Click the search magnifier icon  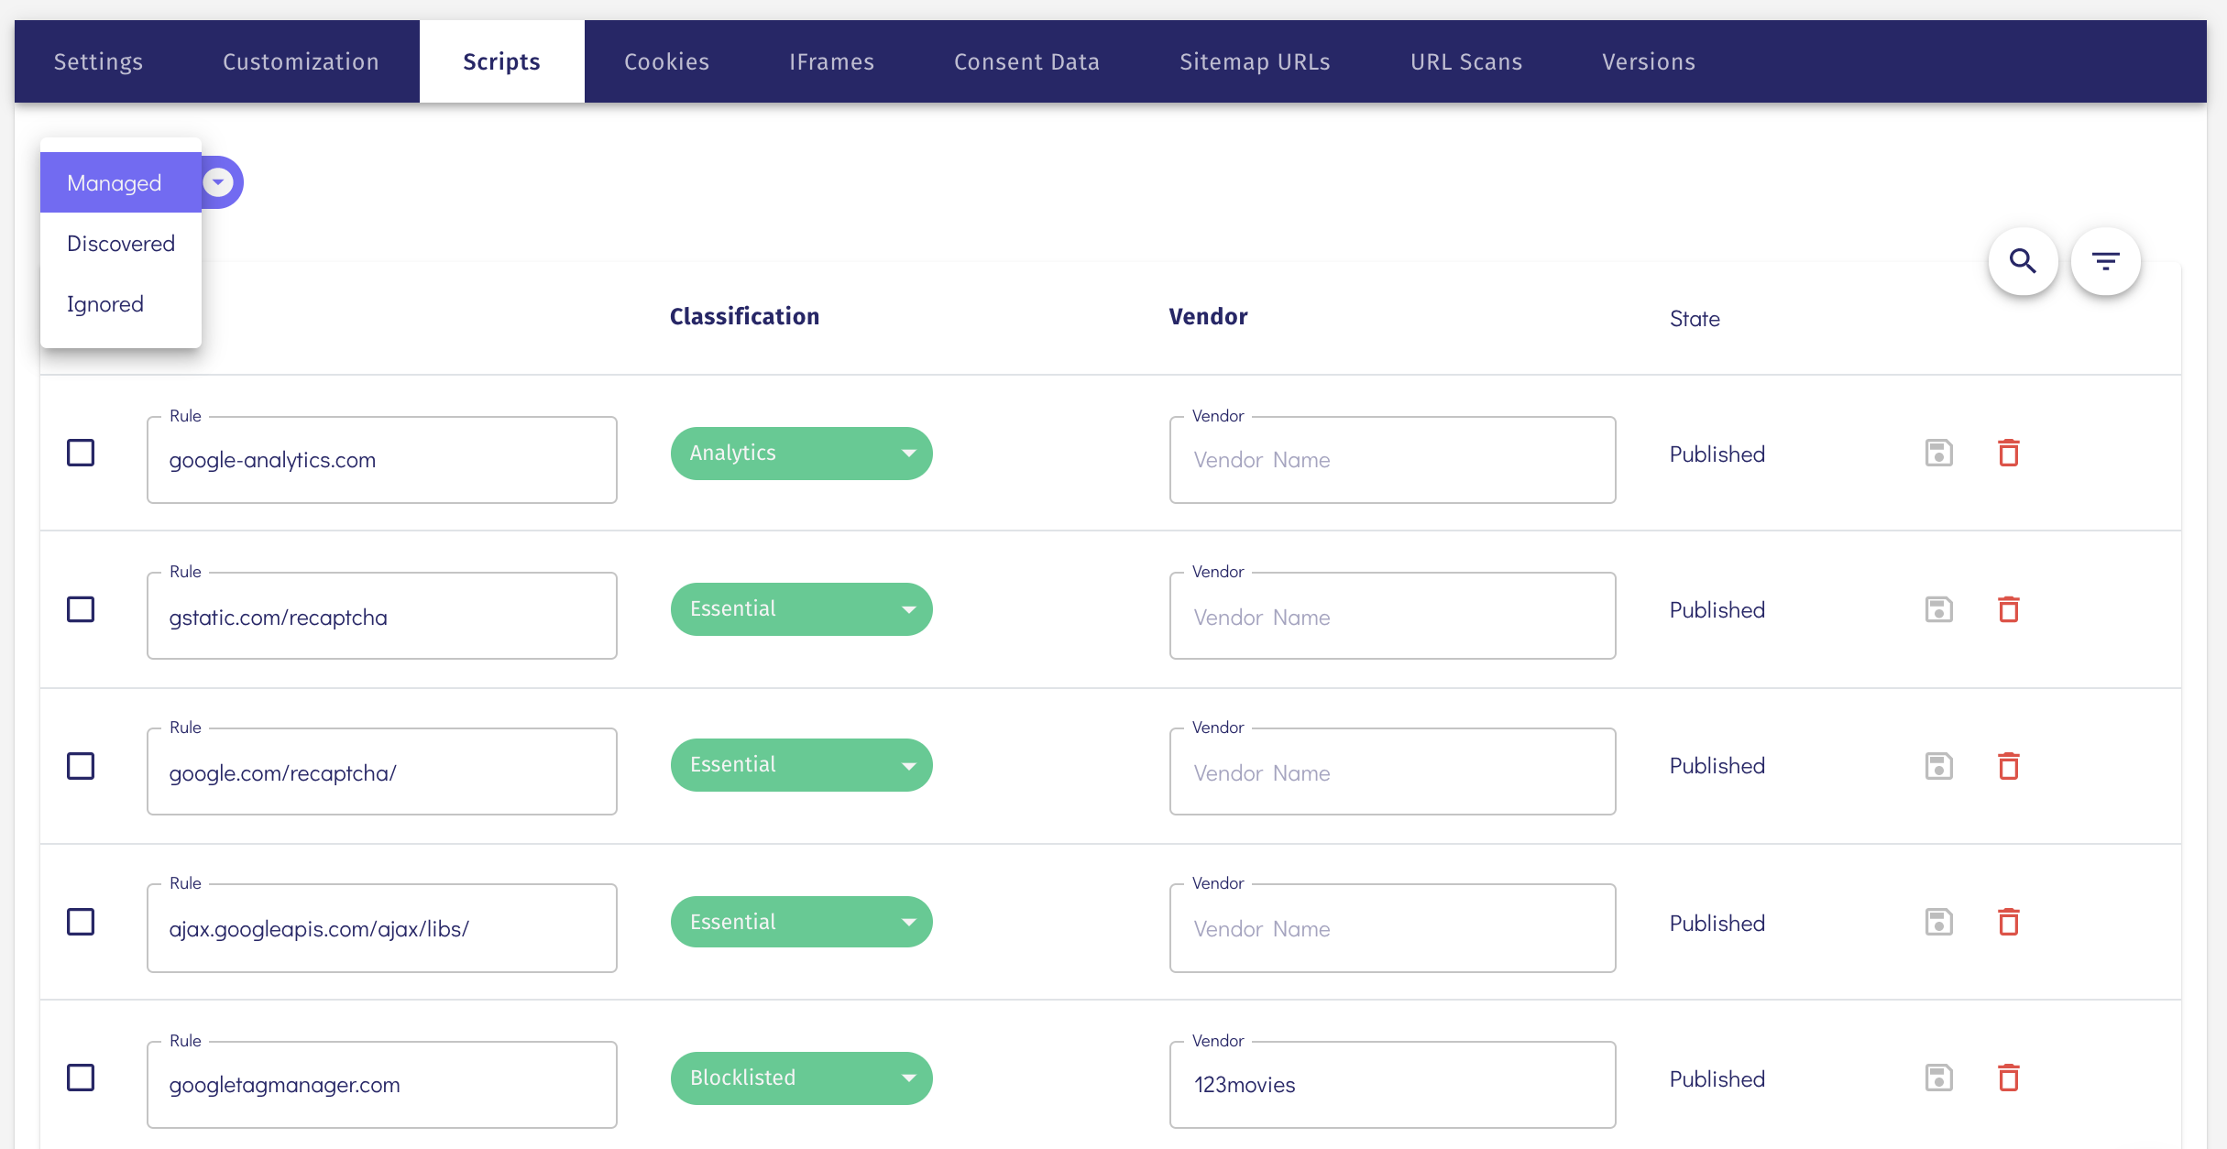[x=2023, y=261]
